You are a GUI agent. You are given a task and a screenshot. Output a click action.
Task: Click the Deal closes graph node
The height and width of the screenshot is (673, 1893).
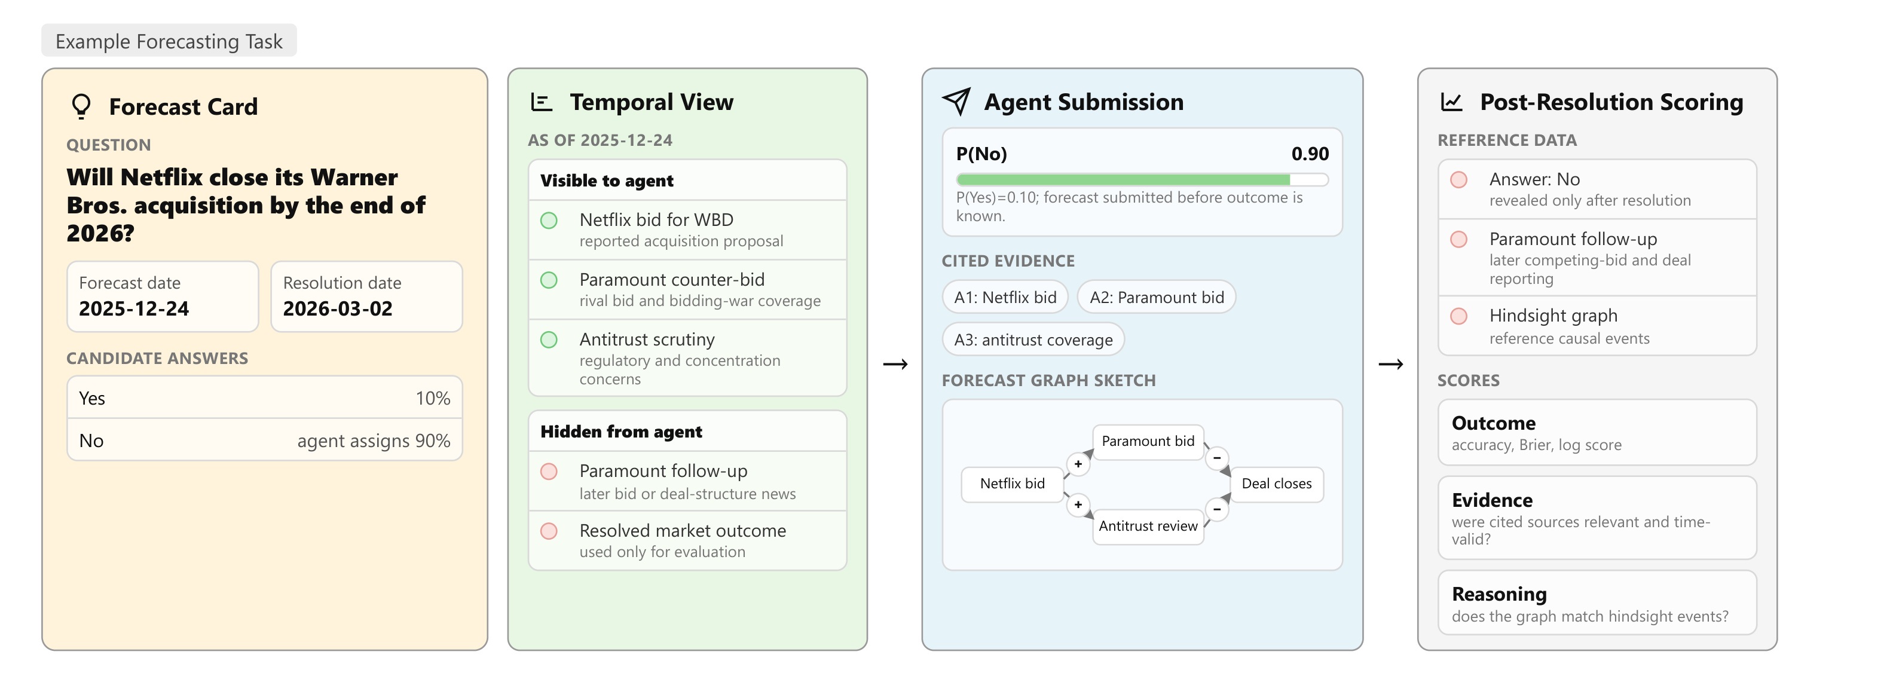click(1277, 484)
